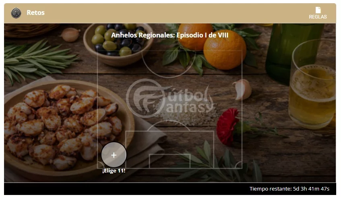341x197 pixels.
Task: Add a player with the plus circle
Action: [114, 155]
